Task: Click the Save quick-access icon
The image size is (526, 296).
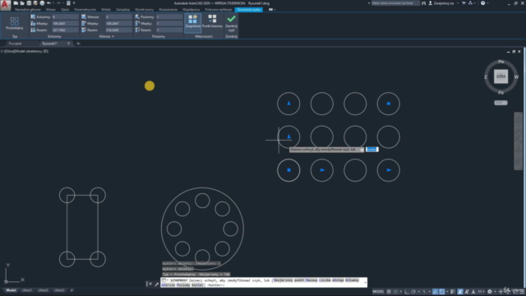Action: tap(29, 3)
